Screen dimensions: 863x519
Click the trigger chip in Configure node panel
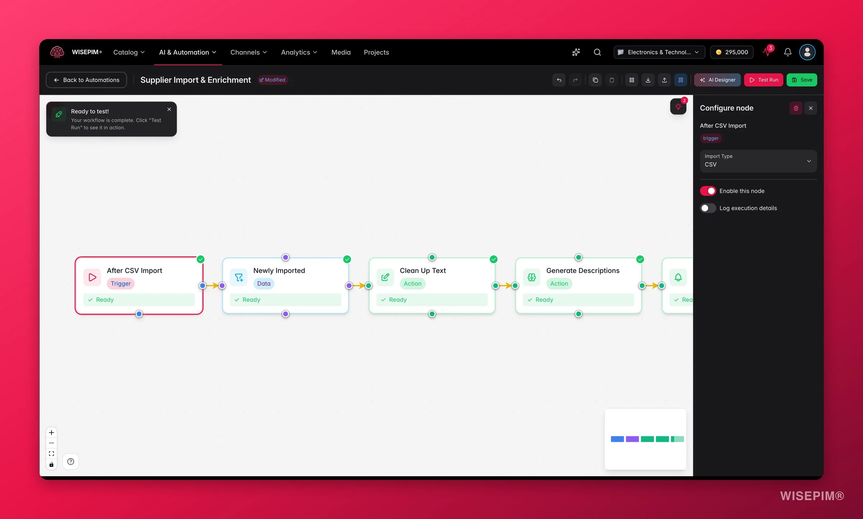711,138
